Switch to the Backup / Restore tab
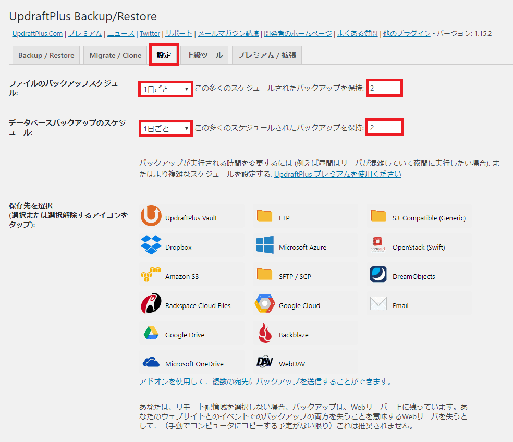513x442 pixels. pyautogui.click(x=45, y=55)
